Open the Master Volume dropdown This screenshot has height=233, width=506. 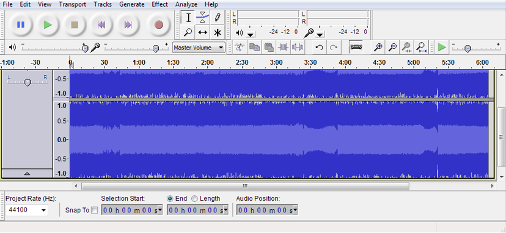pyautogui.click(x=221, y=48)
